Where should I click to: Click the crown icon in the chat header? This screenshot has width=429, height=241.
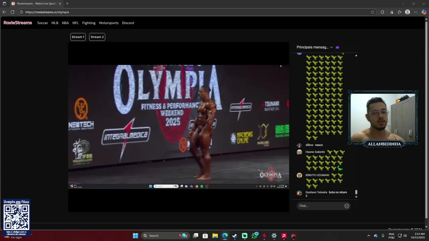pos(338,47)
